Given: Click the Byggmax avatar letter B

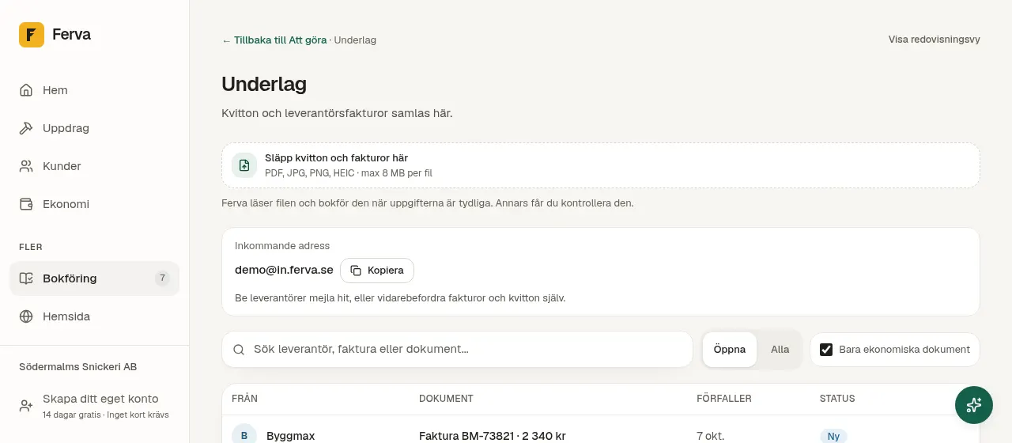Looking at the screenshot, I should click(244, 436).
